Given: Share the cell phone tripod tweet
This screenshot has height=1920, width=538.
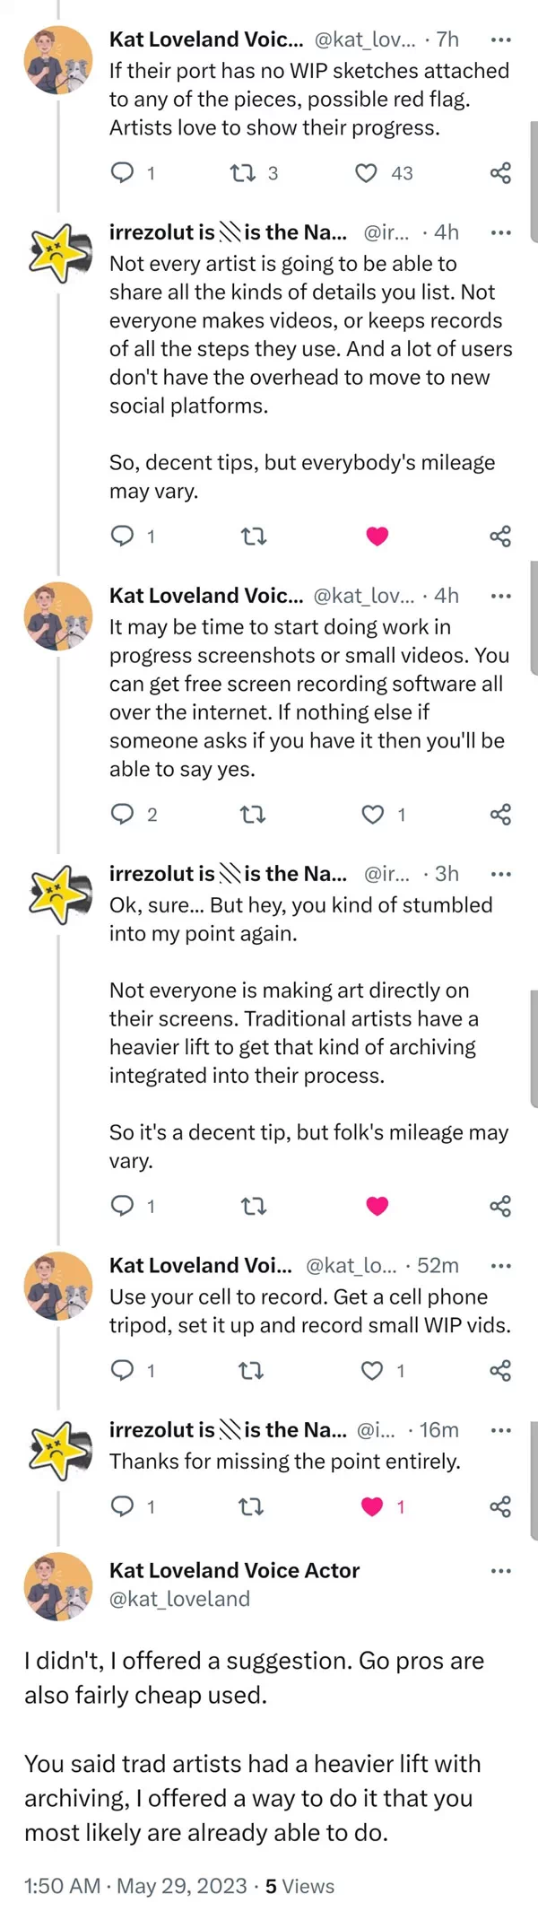Looking at the screenshot, I should [500, 1371].
